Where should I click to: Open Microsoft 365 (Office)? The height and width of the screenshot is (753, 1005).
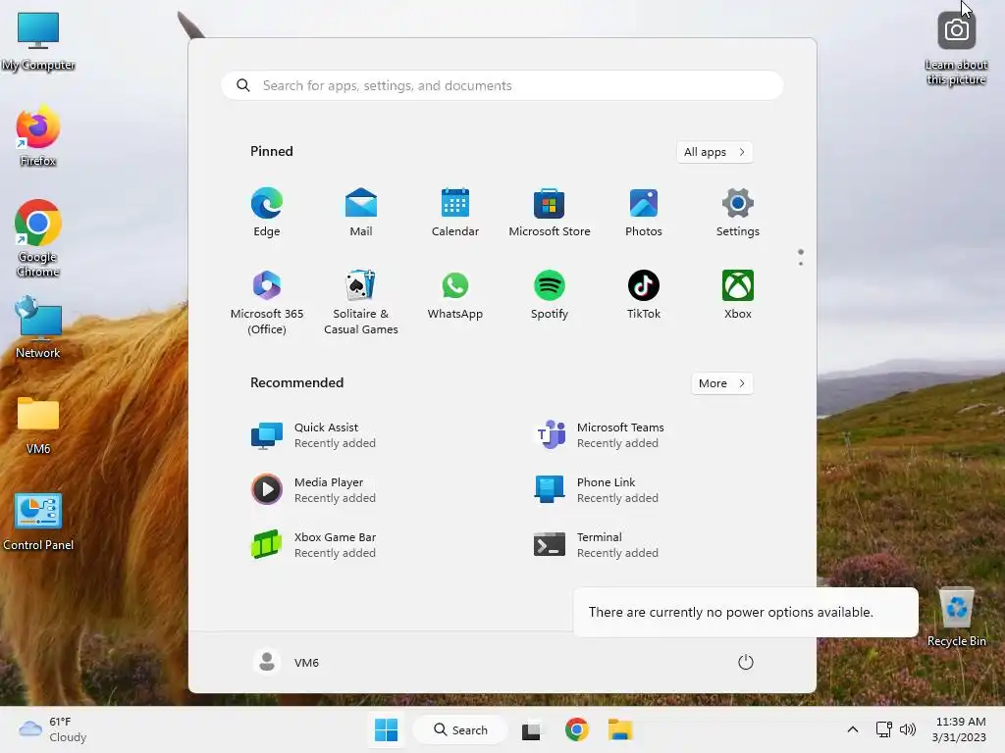point(267,302)
